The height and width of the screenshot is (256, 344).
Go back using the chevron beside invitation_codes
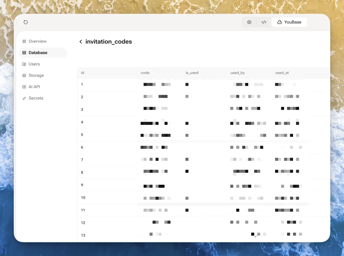coord(81,42)
